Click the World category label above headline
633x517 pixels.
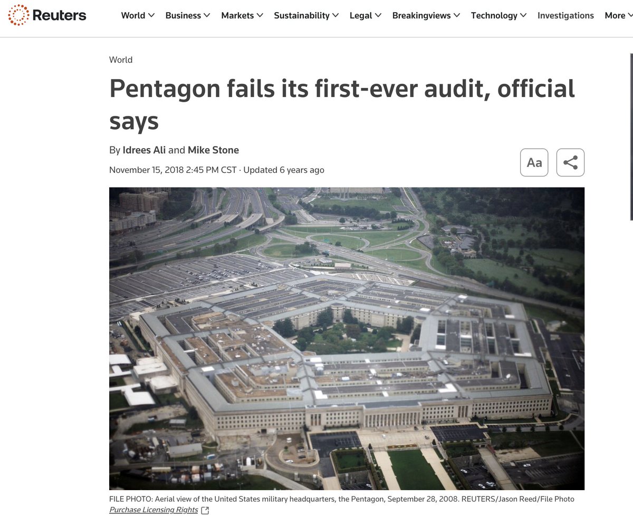click(x=121, y=60)
